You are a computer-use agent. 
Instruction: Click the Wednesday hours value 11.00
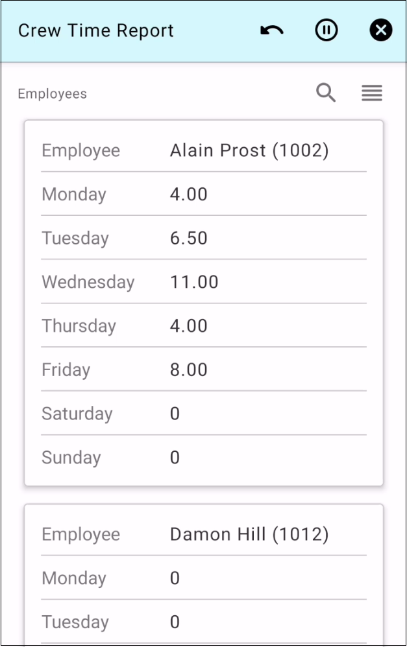(194, 282)
